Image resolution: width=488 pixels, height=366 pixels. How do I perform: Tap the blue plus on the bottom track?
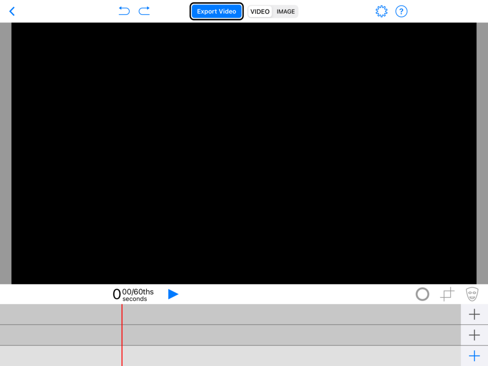tap(474, 356)
